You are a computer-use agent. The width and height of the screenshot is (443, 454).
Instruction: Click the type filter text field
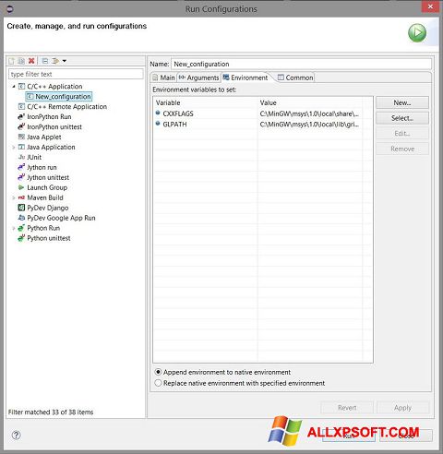[x=76, y=74]
